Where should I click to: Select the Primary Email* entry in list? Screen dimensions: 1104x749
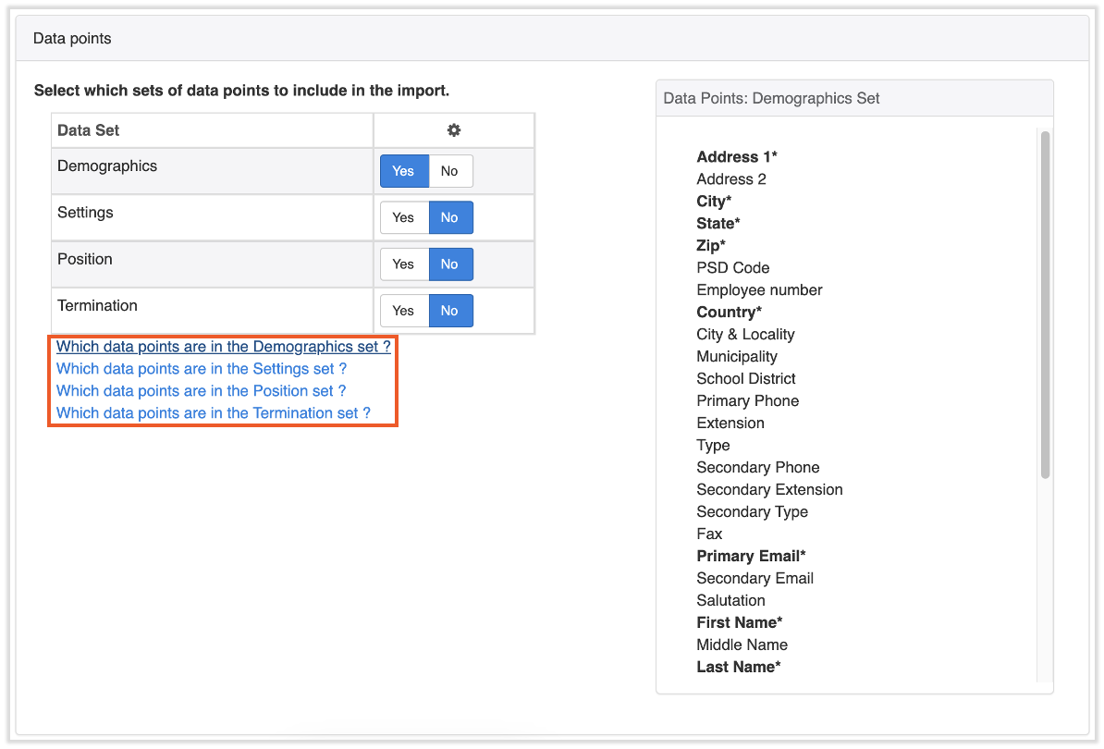[751, 556]
